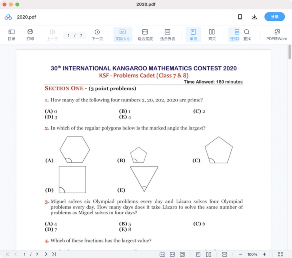Click "SECTION ONE" heading text
This screenshot has width=292, height=258.
point(64,88)
